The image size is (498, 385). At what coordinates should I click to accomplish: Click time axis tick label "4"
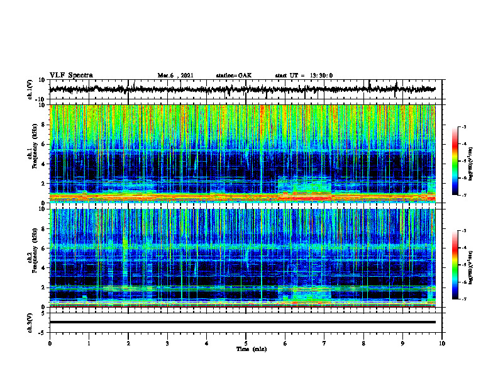pos(206,343)
